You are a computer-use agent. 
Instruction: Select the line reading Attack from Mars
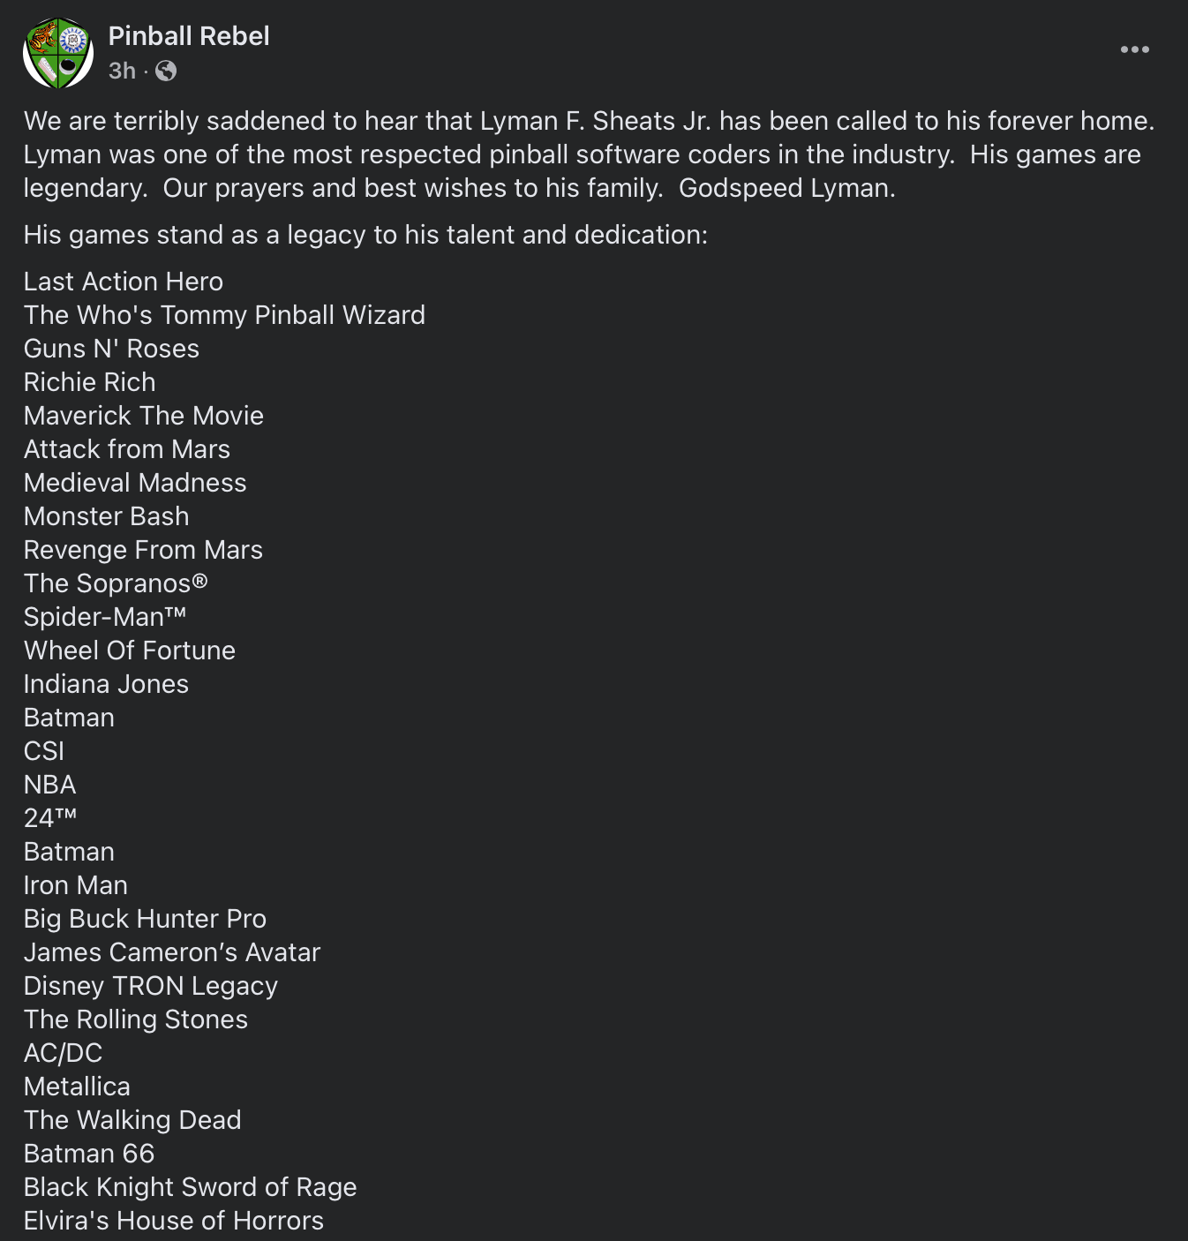tap(126, 449)
